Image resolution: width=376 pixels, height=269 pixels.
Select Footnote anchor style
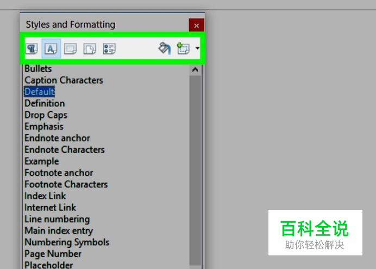[59, 173]
